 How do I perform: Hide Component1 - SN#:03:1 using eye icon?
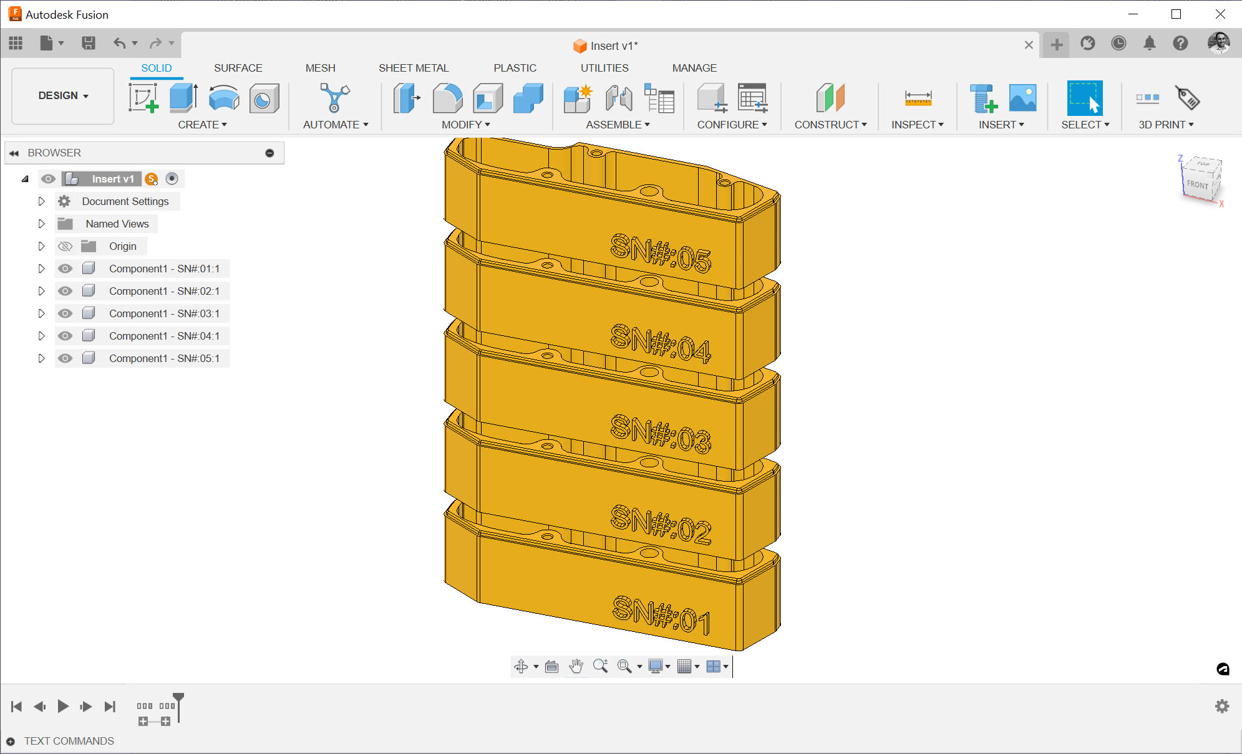[65, 313]
